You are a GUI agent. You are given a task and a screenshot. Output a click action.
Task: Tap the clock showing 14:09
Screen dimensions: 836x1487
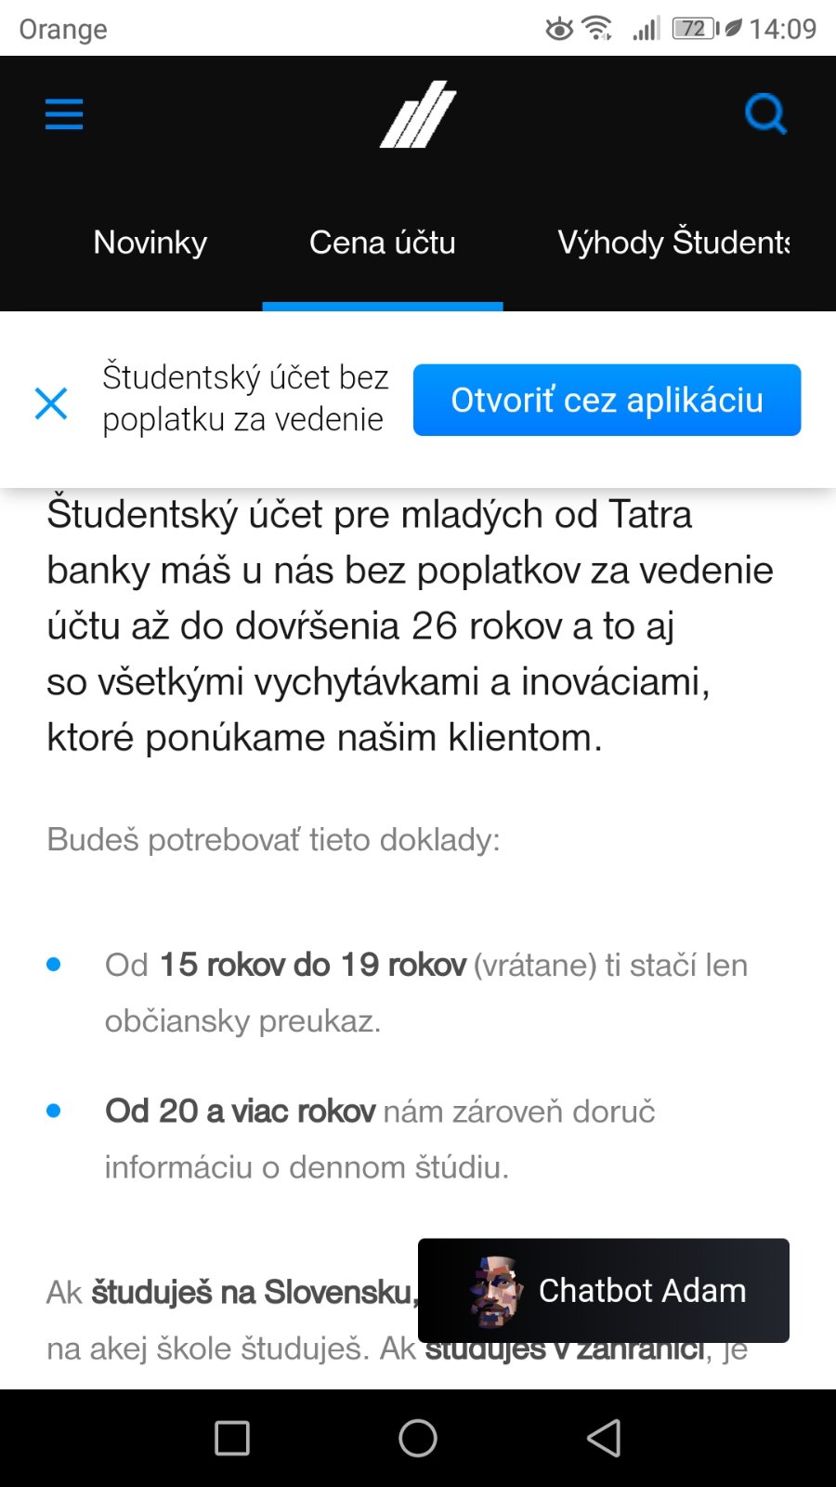[x=782, y=29]
